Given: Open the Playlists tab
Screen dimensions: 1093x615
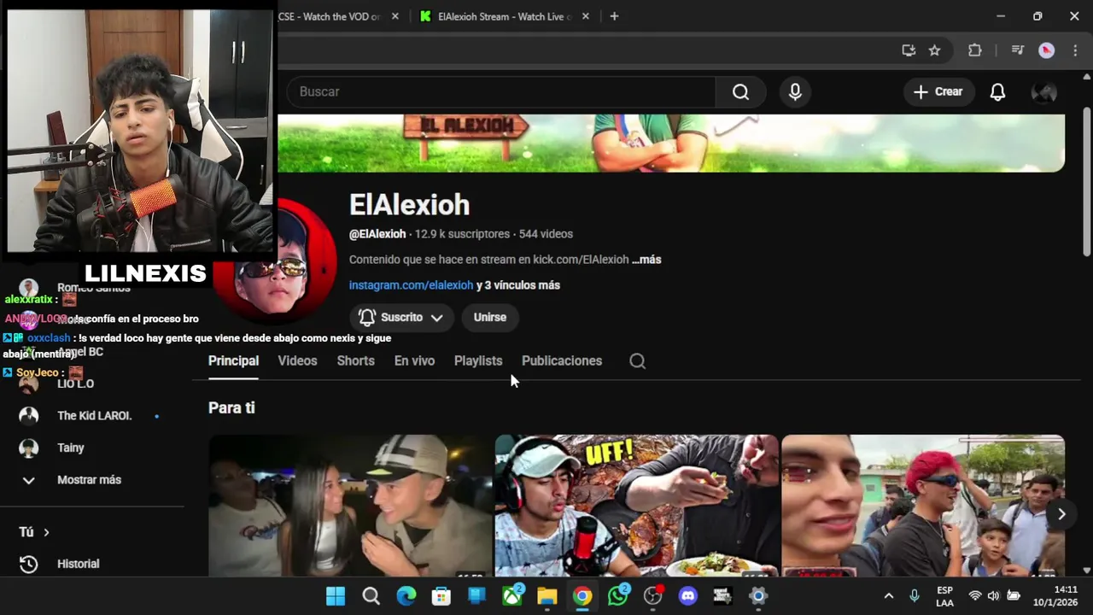Looking at the screenshot, I should (478, 360).
